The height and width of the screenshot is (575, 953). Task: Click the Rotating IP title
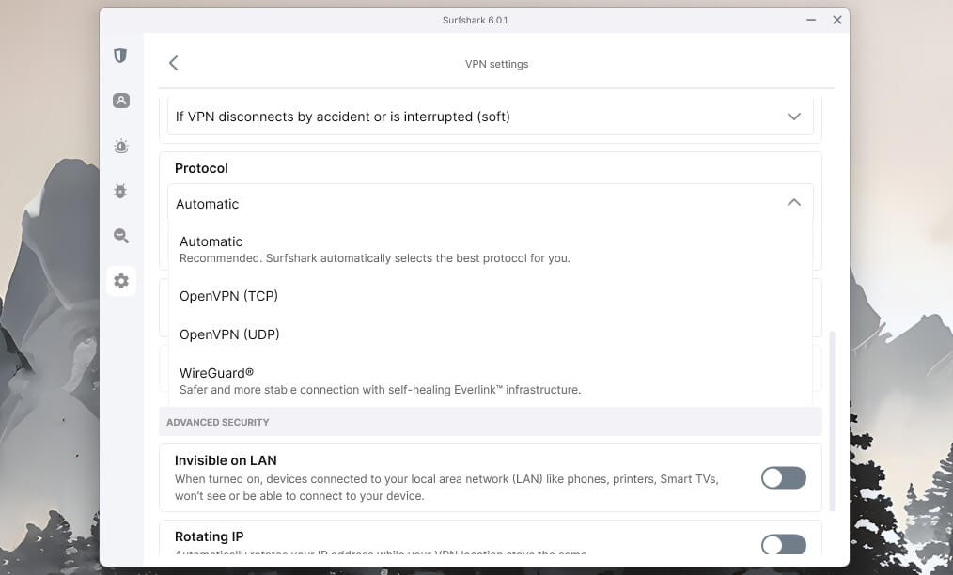pos(209,536)
